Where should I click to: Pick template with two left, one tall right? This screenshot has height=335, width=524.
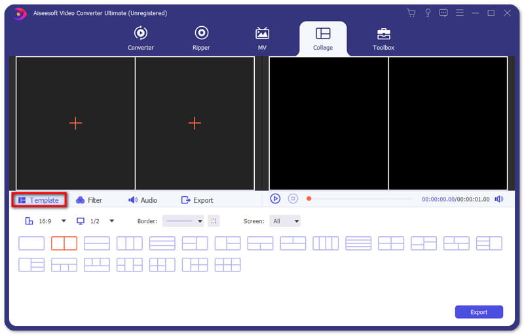195,243
